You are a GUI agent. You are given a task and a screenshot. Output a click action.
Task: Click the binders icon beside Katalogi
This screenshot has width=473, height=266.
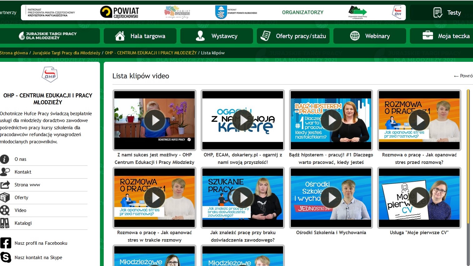[5, 223]
